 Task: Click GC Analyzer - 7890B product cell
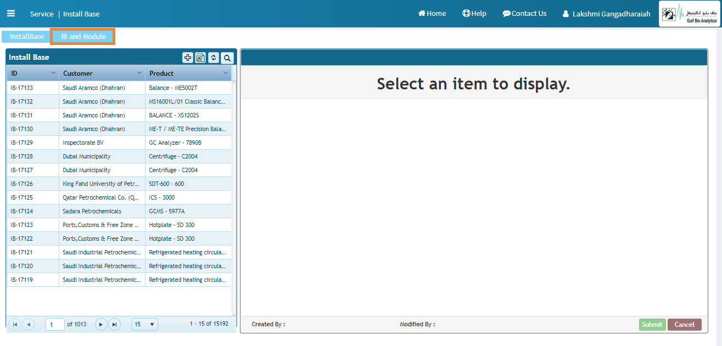[188, 143]
